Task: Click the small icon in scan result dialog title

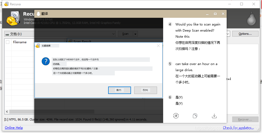Action: click(x=38, y=46)
